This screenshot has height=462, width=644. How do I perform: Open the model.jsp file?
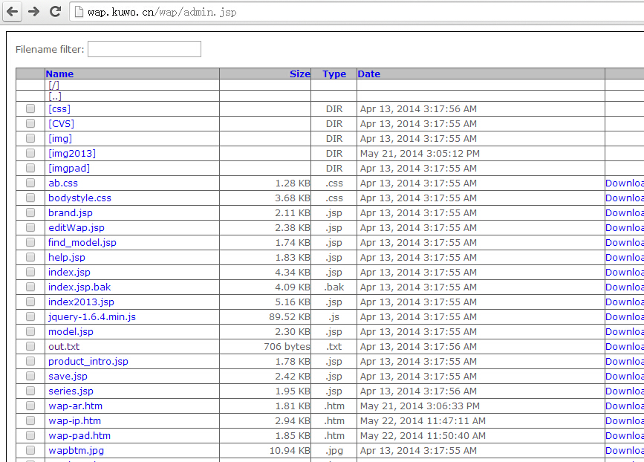[71, 331]
